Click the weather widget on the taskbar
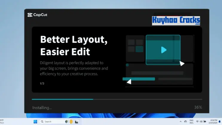 tap(2, 122)
